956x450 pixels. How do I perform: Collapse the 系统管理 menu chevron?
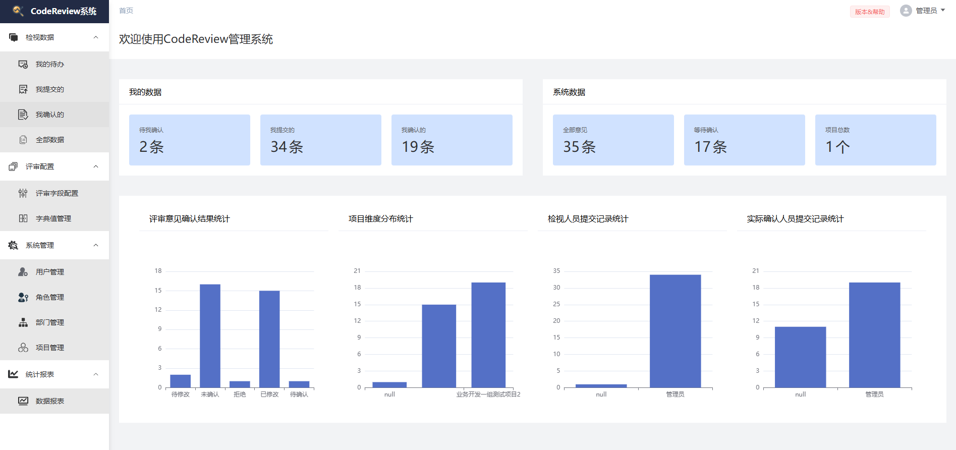(96, 245)
